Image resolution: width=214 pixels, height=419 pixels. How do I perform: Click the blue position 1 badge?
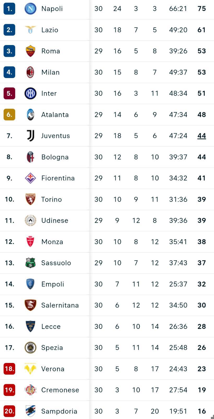pyautogui.click(x=9, y=9)
